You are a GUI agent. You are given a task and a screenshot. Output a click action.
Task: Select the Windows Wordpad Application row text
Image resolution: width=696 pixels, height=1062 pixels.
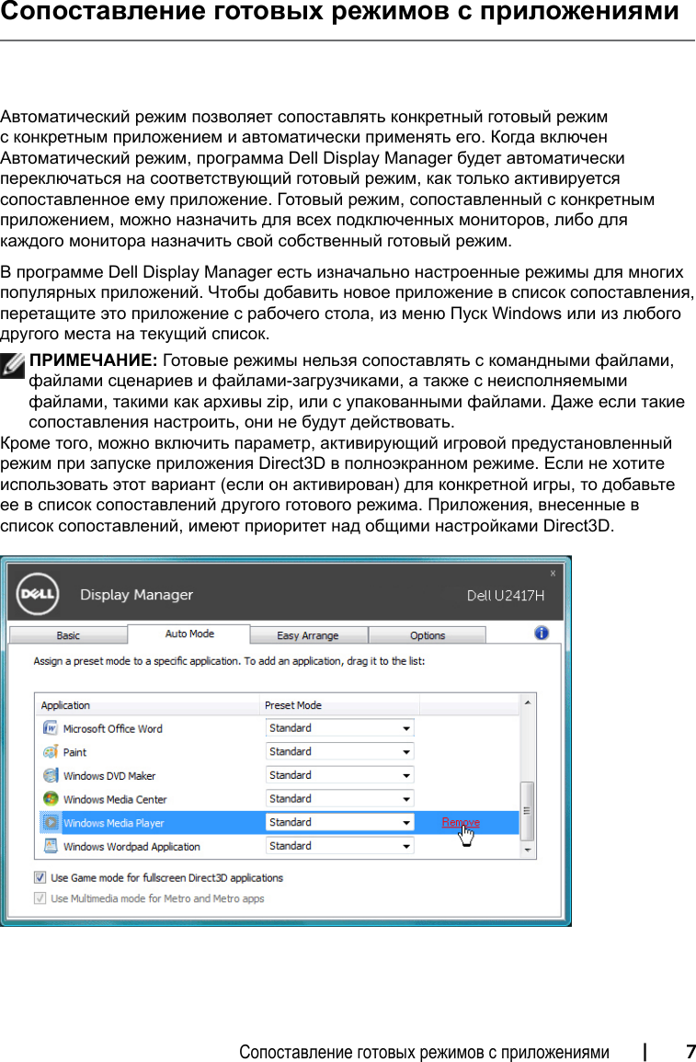[131, 847]
